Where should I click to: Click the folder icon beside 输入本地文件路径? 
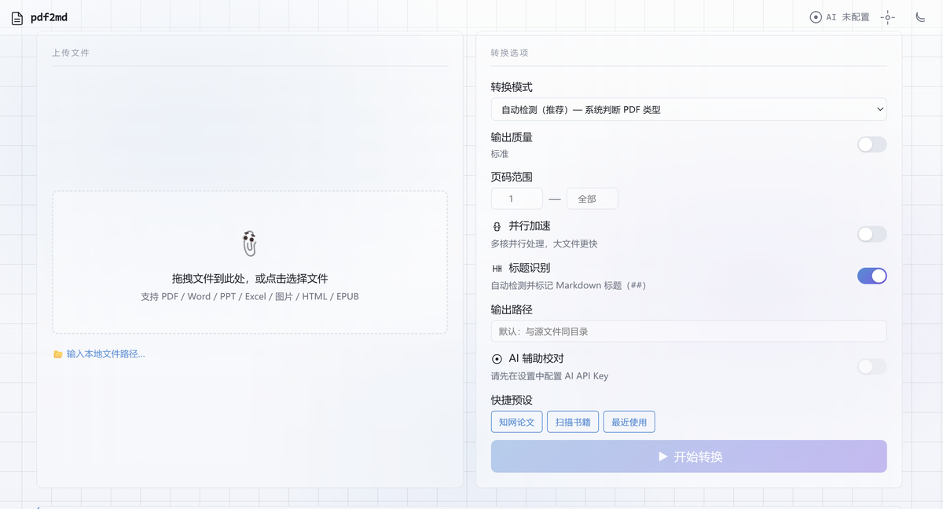tap(58, 354)
